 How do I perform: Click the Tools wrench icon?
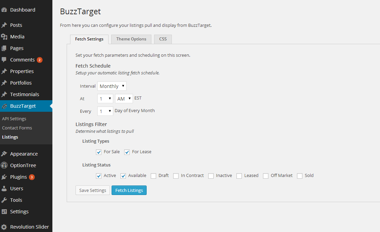[x=4, y=200]
